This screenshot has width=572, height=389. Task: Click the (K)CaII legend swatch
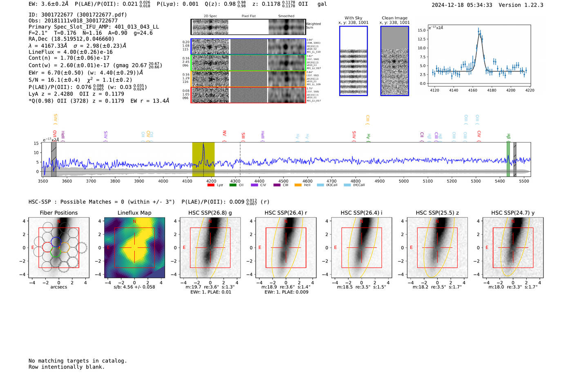tap(320, 185)
